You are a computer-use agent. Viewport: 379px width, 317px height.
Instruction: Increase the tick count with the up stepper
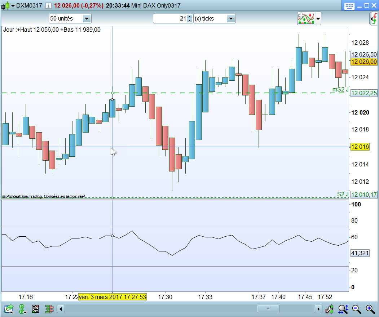click(x=190, y=17)
